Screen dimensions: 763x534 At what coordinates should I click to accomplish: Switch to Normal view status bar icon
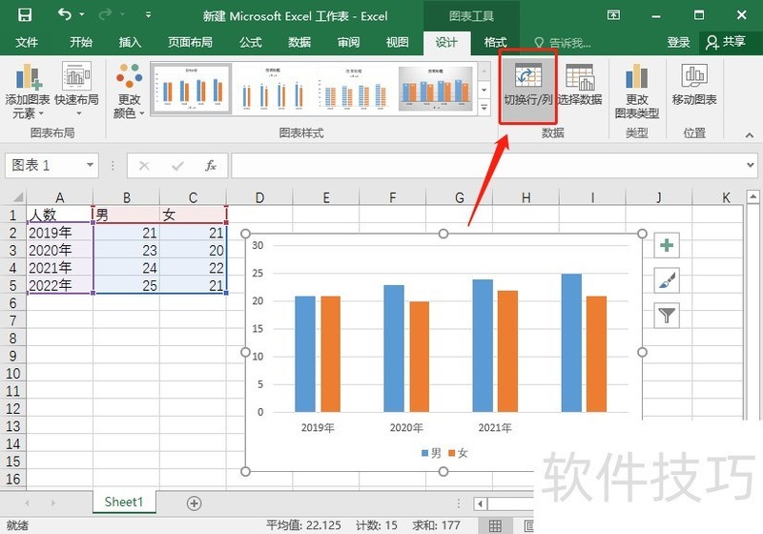(495, 525)
